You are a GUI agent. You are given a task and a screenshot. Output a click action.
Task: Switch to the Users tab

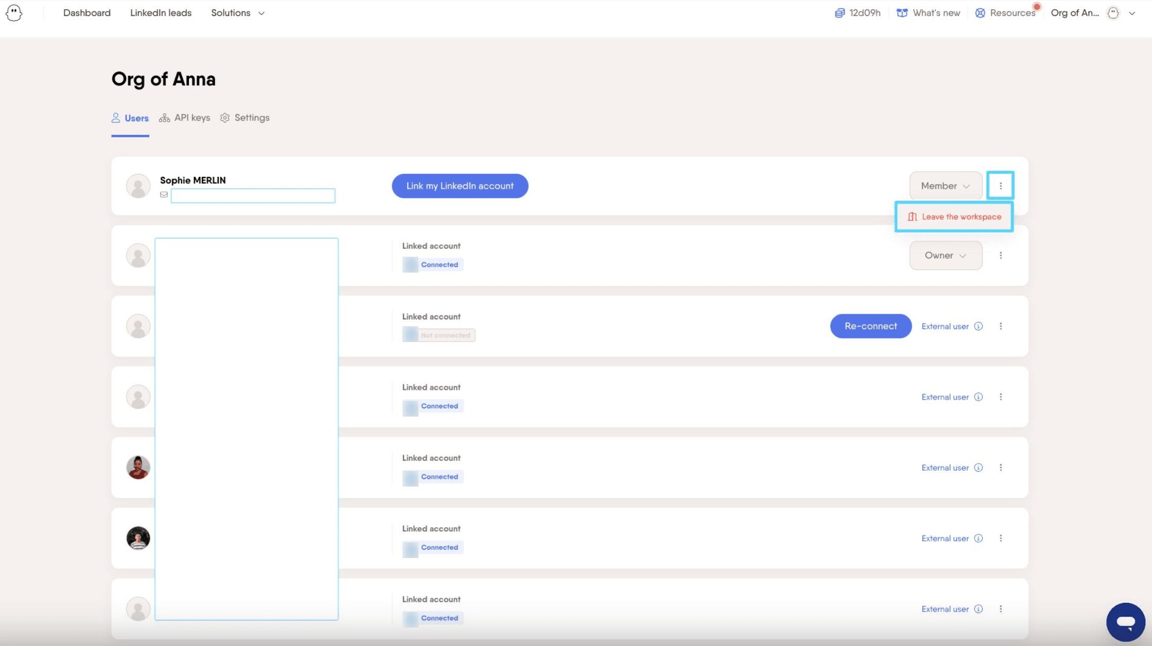click(130, 118)
